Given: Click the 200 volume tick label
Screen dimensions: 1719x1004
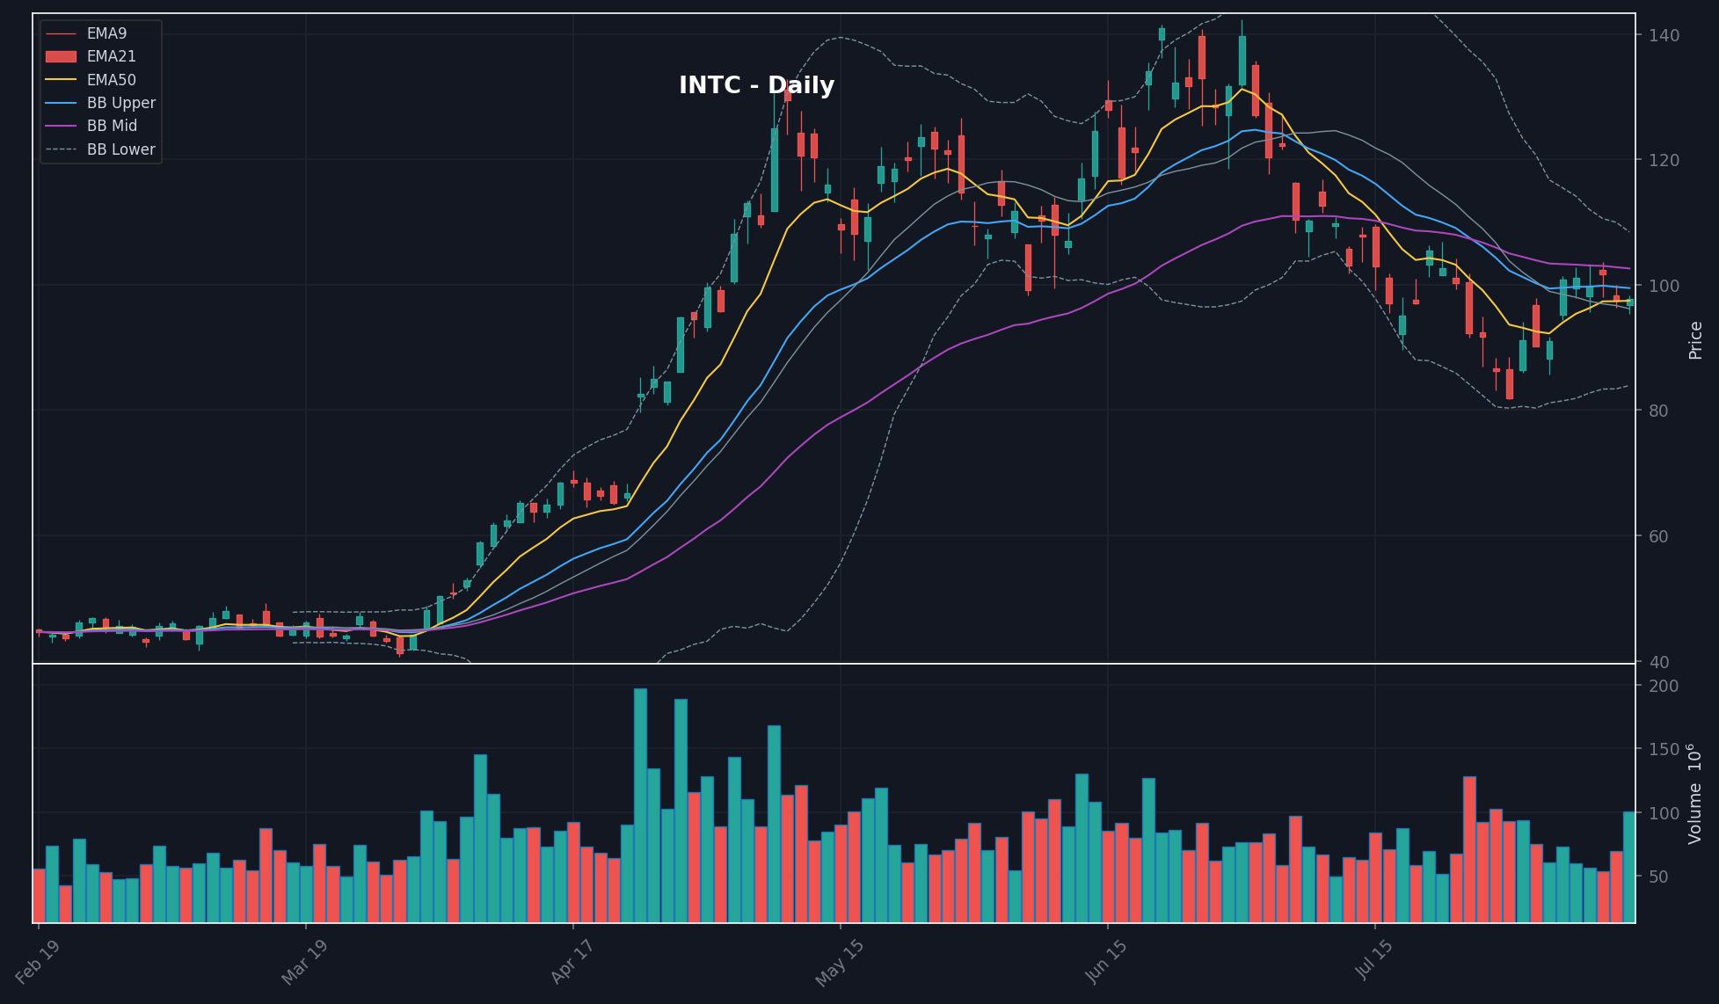Looking at the screenshot, I should (x=1664, y=686).
